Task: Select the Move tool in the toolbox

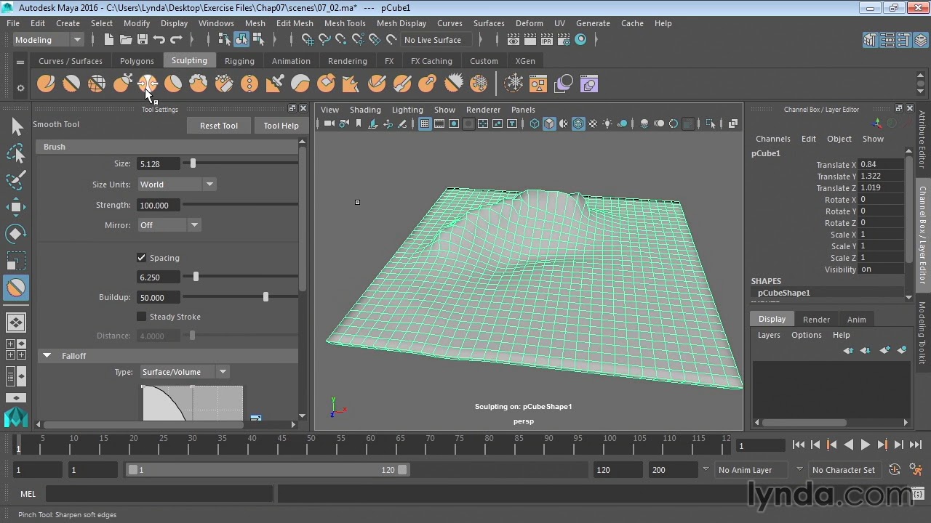Action: point(16,207)
